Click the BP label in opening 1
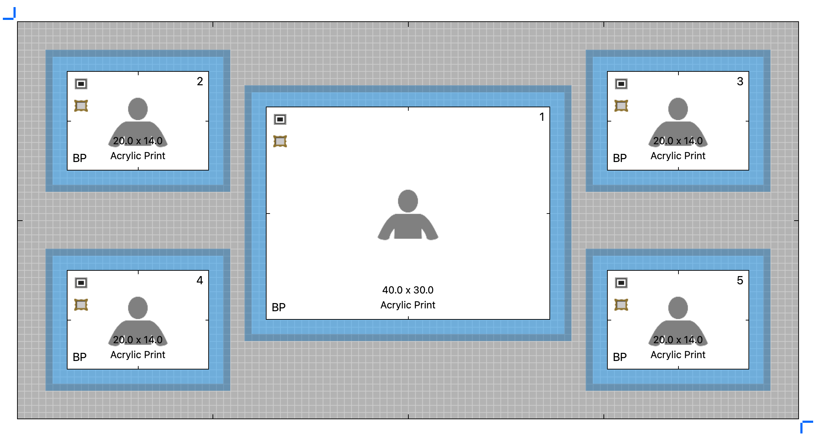 [279, 307]
